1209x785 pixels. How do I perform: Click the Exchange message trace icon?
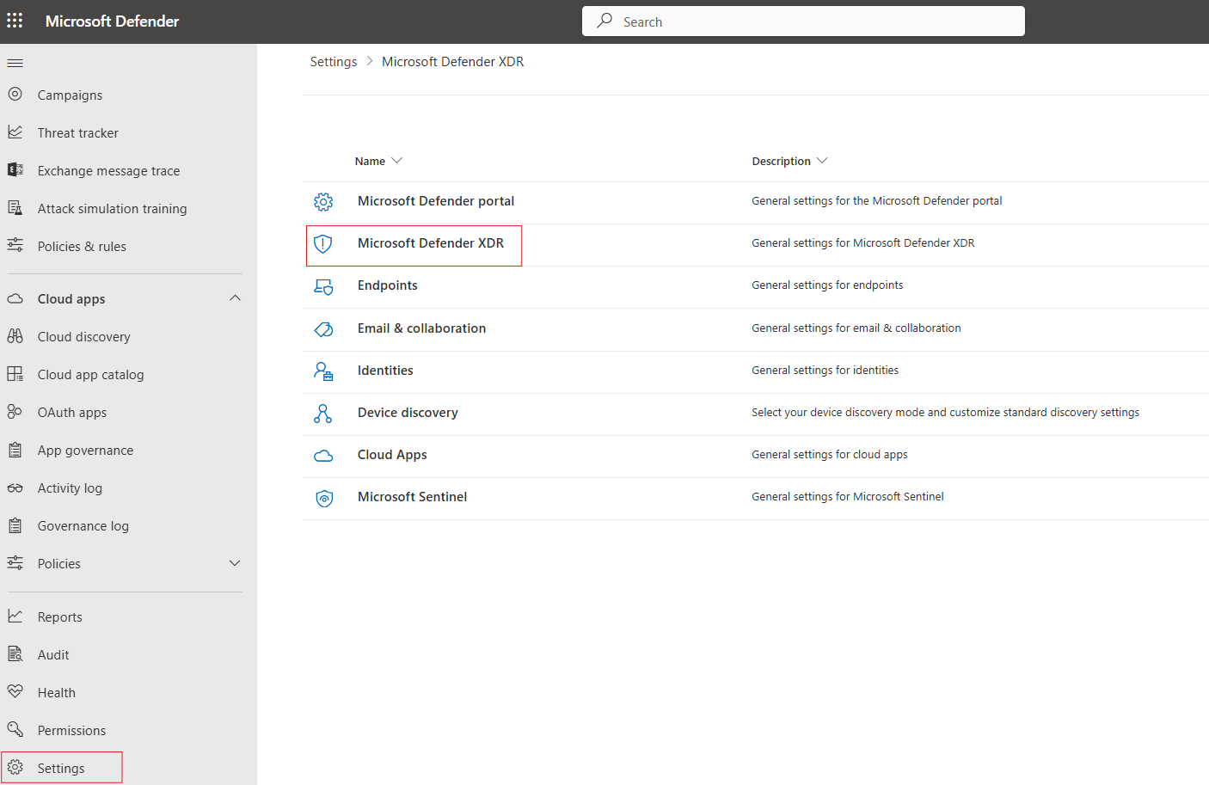[15, 170]
